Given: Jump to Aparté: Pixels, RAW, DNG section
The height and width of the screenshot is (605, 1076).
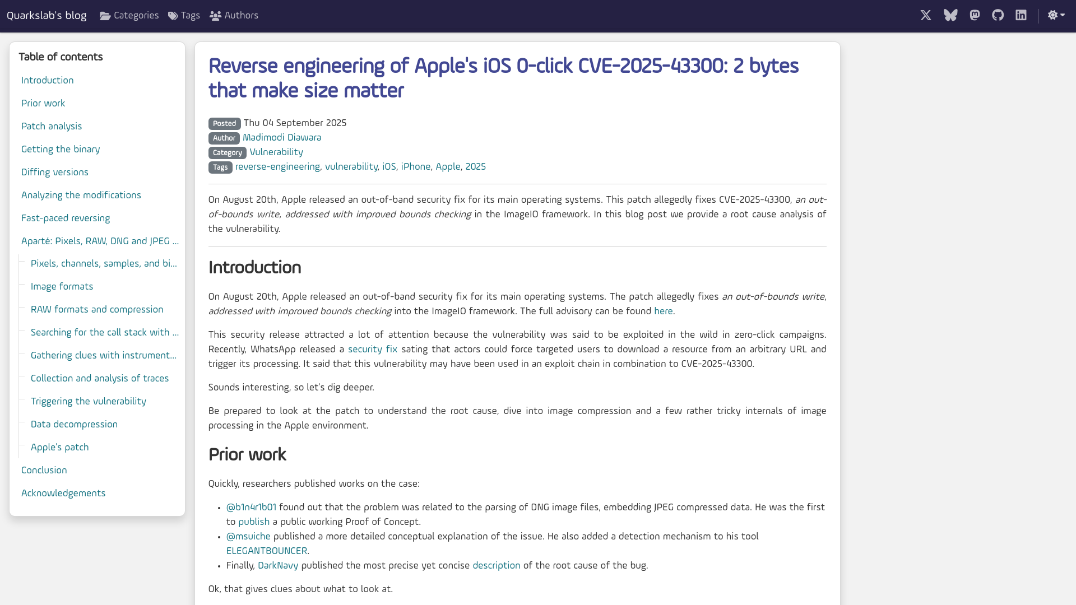Looking at the screenshot, I should click(x=100, y=241).
